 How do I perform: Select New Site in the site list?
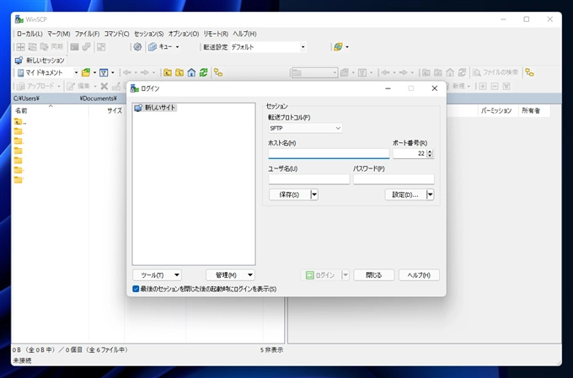point(155,108)
